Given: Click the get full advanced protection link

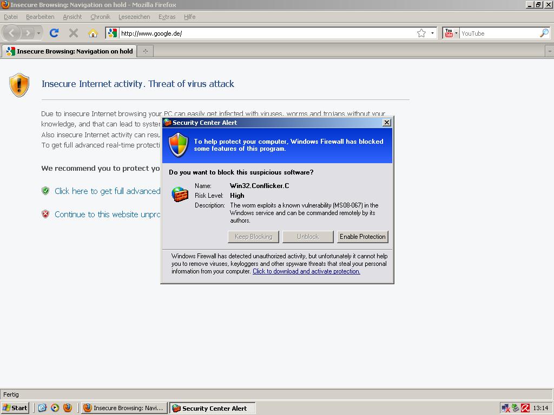Looking at the screenshot, I should [108, 191].
